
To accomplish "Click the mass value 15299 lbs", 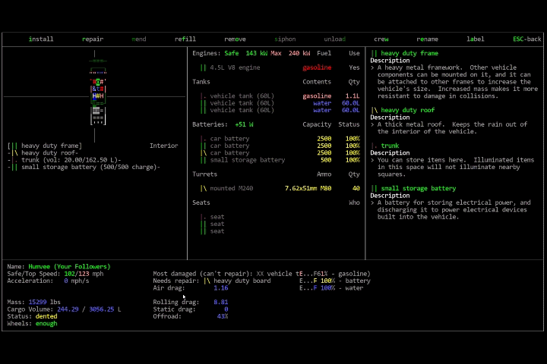I will tap(44, 302).
